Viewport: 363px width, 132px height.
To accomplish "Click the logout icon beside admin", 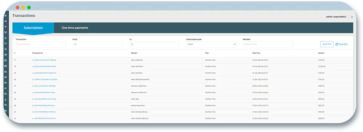I will [x=352, y=17].
